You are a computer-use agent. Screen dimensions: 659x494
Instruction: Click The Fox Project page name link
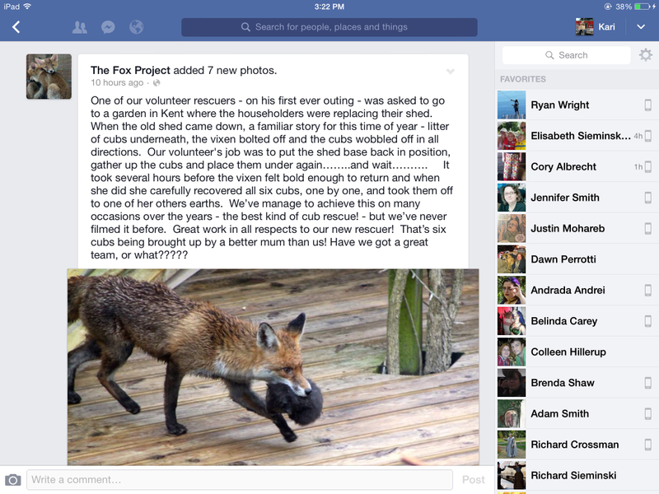130,70
